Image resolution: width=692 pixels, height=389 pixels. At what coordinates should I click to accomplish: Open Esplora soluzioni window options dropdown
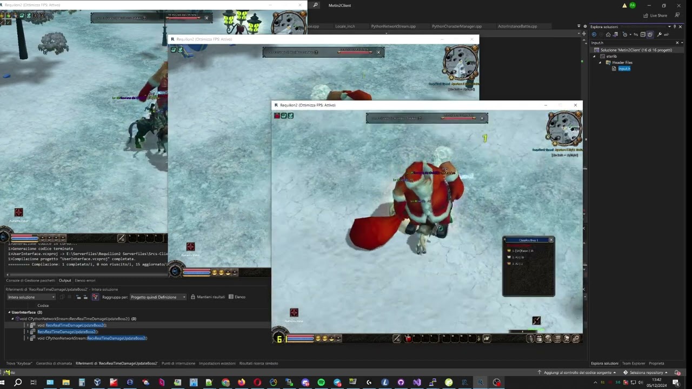[670, 26]
